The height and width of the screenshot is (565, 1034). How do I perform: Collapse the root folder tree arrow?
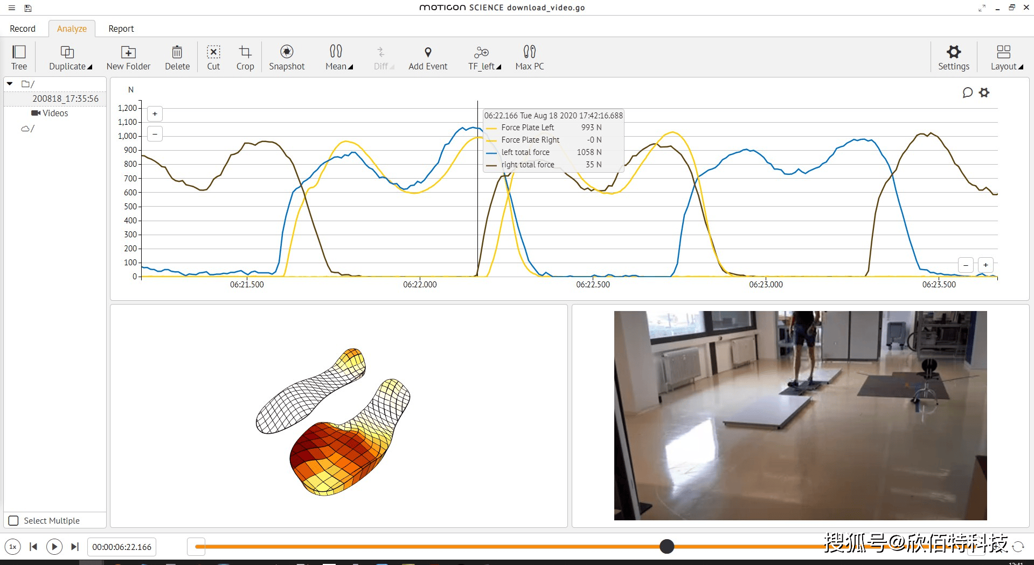coord(10,84)
